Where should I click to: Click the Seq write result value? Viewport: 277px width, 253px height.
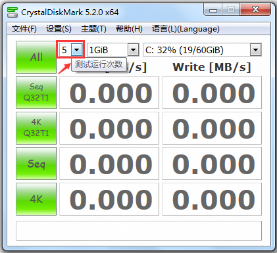tap(212, 164)
